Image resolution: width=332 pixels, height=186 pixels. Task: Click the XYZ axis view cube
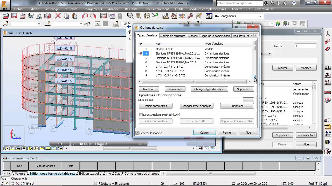[14, 135]
